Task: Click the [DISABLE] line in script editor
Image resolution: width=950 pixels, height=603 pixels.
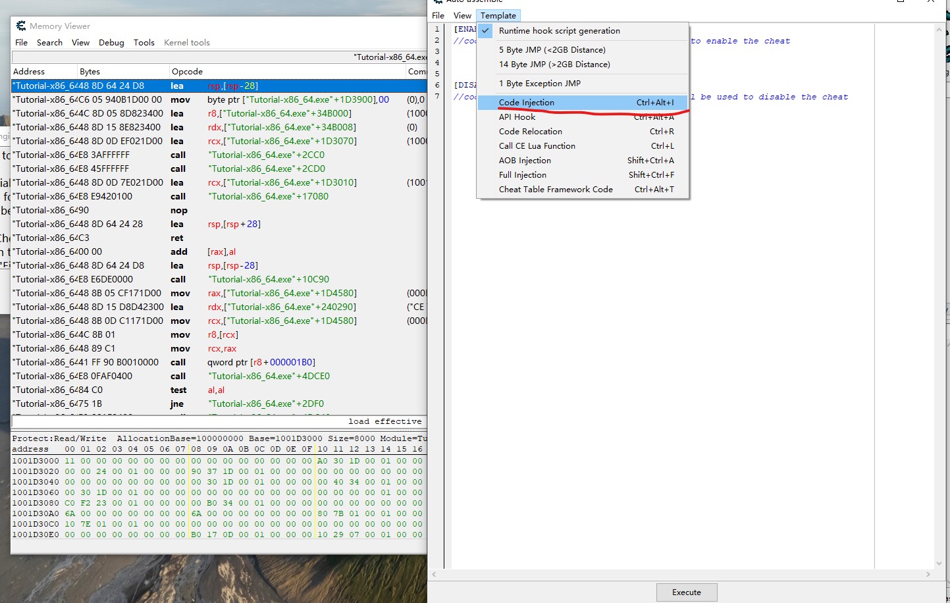Action: pos(465,86)
